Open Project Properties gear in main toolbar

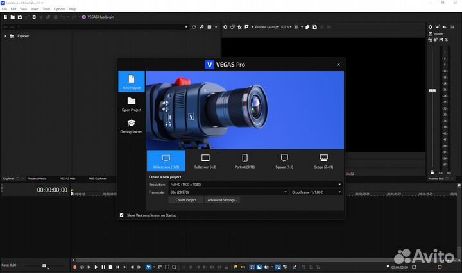pos(34,17)
